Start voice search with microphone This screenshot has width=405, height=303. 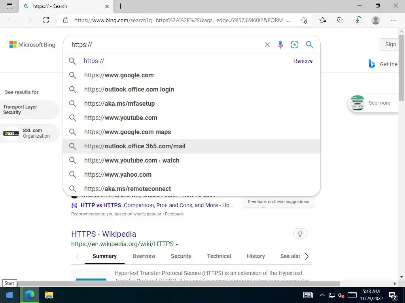[x=280, y=45]
